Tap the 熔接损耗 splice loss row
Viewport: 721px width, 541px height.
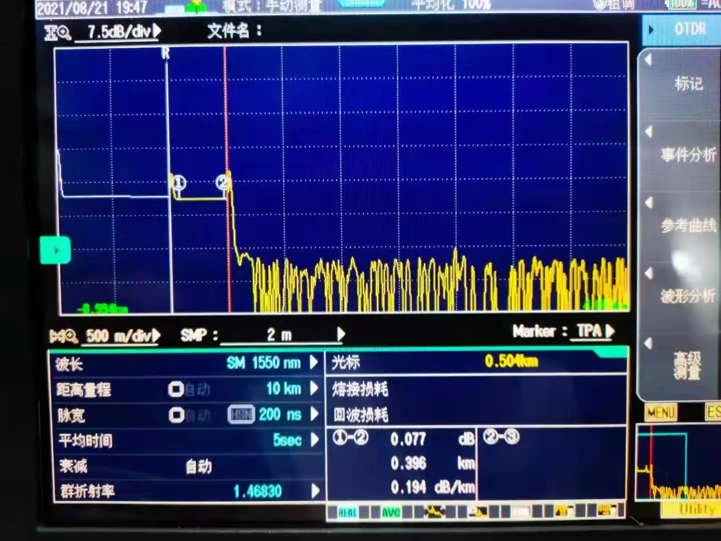tap(477, 389)
